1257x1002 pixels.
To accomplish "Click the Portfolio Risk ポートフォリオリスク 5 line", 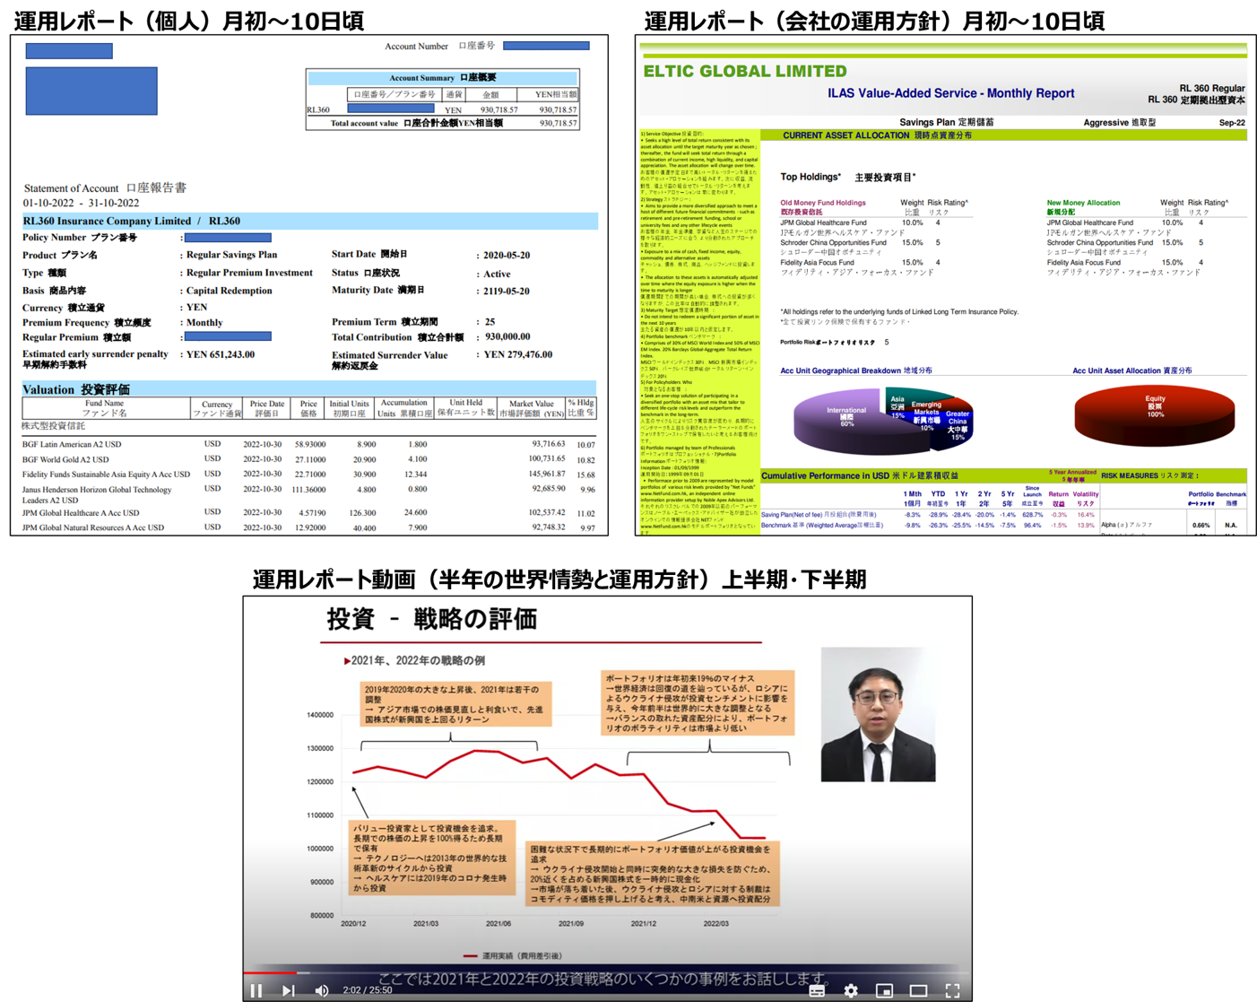I will (834, 342).
